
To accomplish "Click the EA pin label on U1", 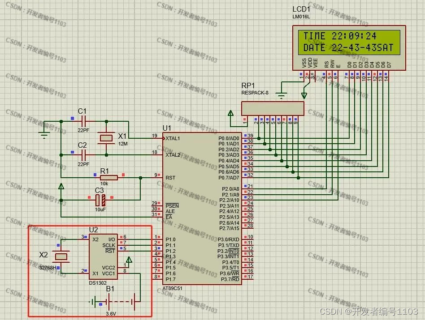I will click(169, 217).
